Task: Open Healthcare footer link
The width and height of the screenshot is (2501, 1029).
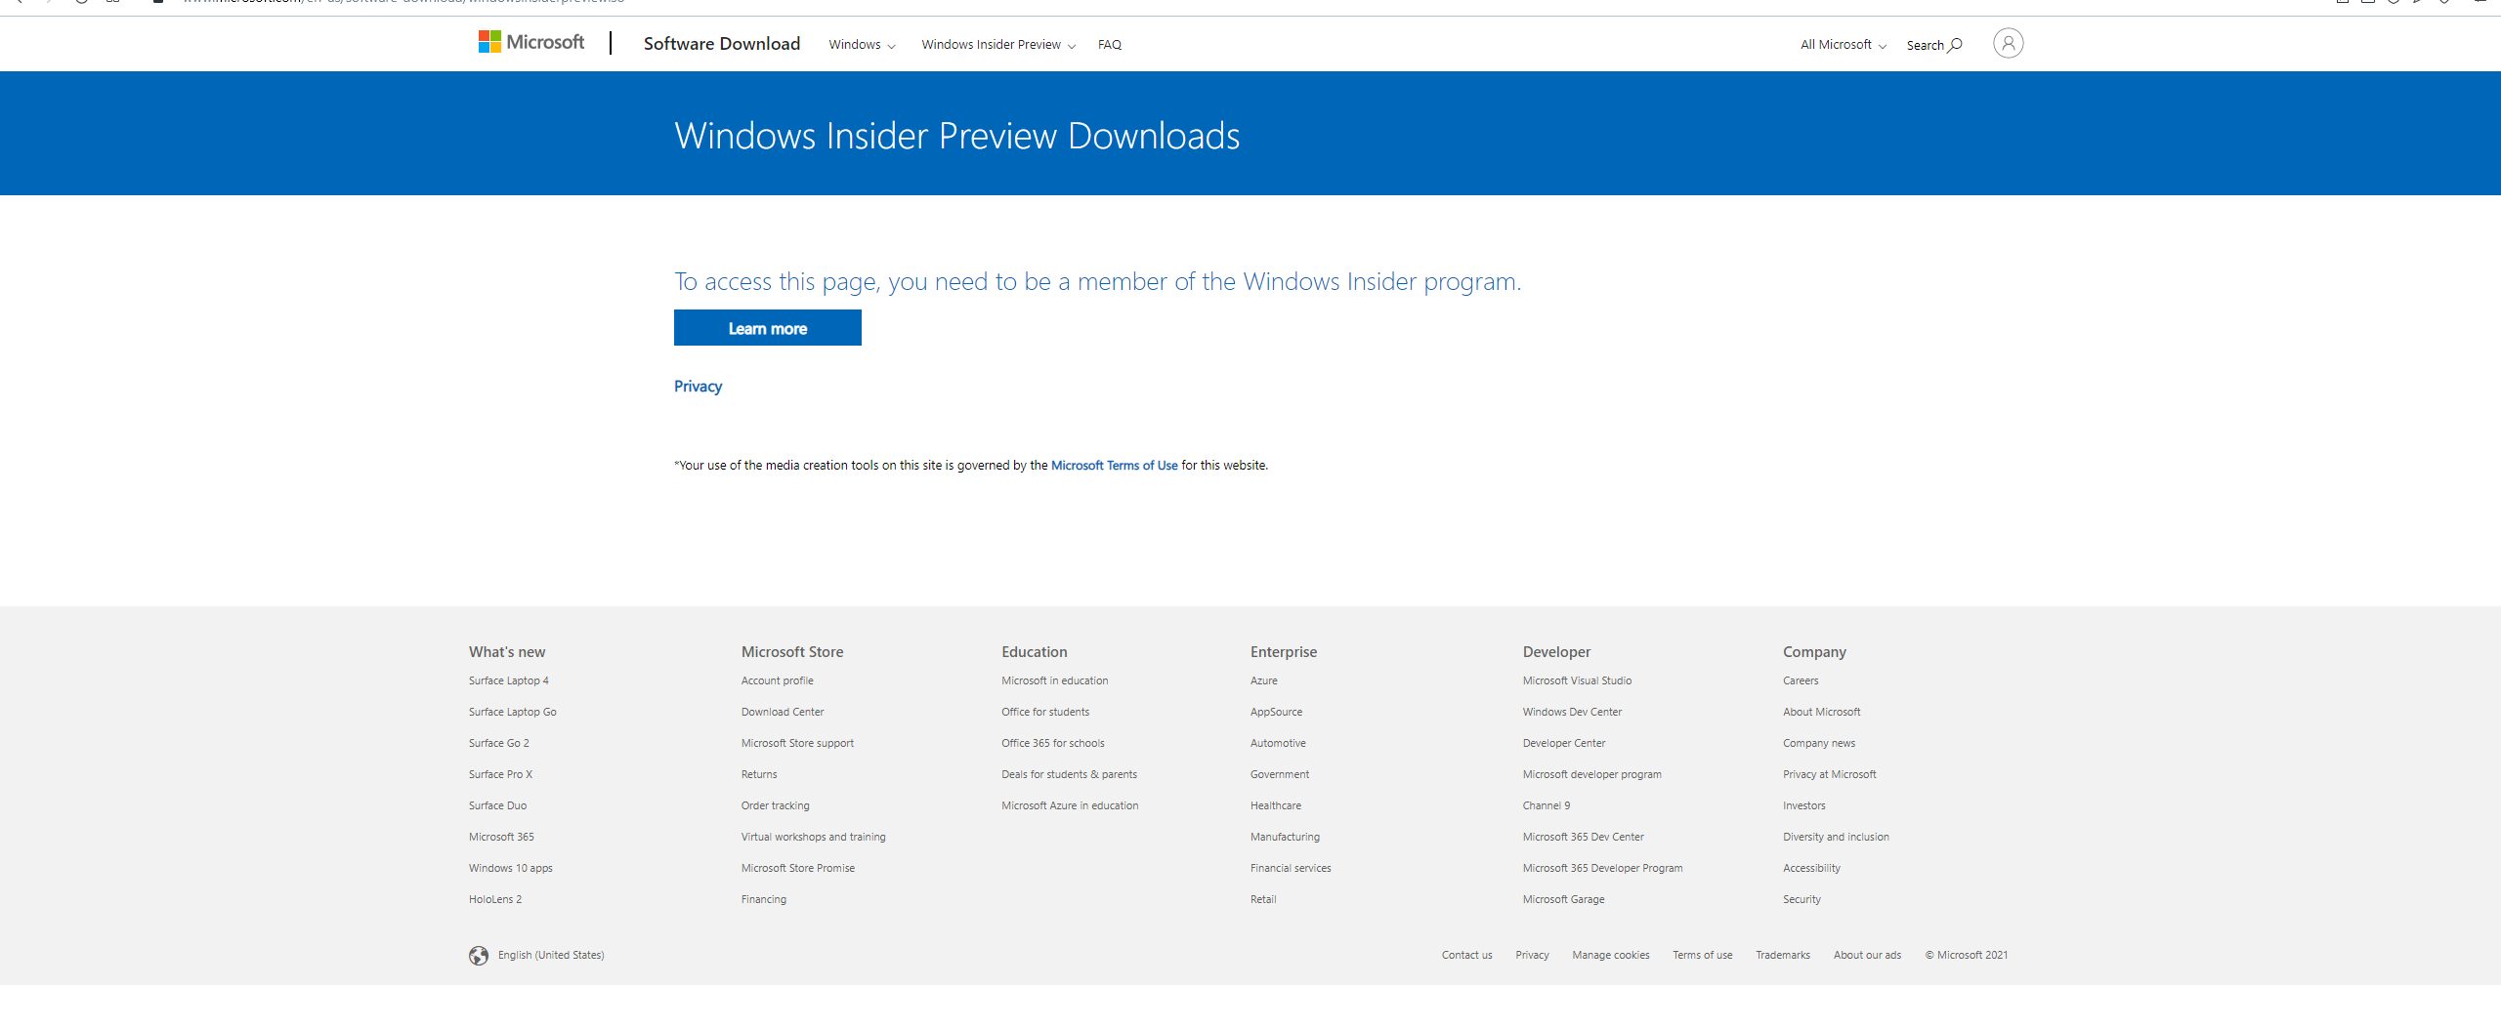Action: coord(1276,806)
